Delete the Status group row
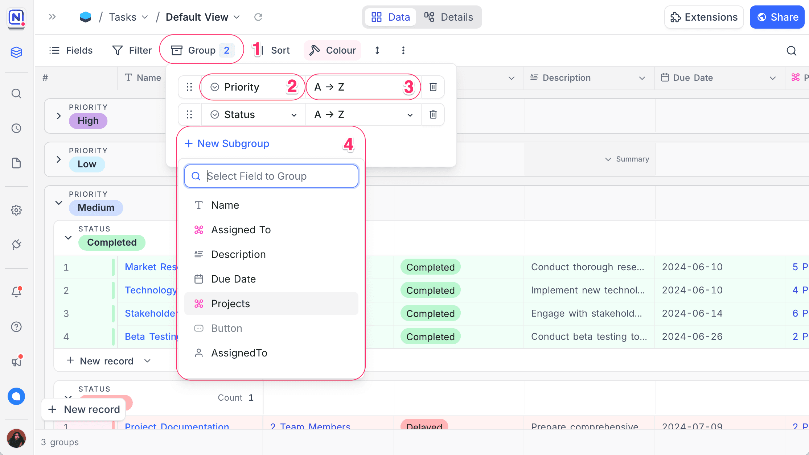 pos(433,114)
